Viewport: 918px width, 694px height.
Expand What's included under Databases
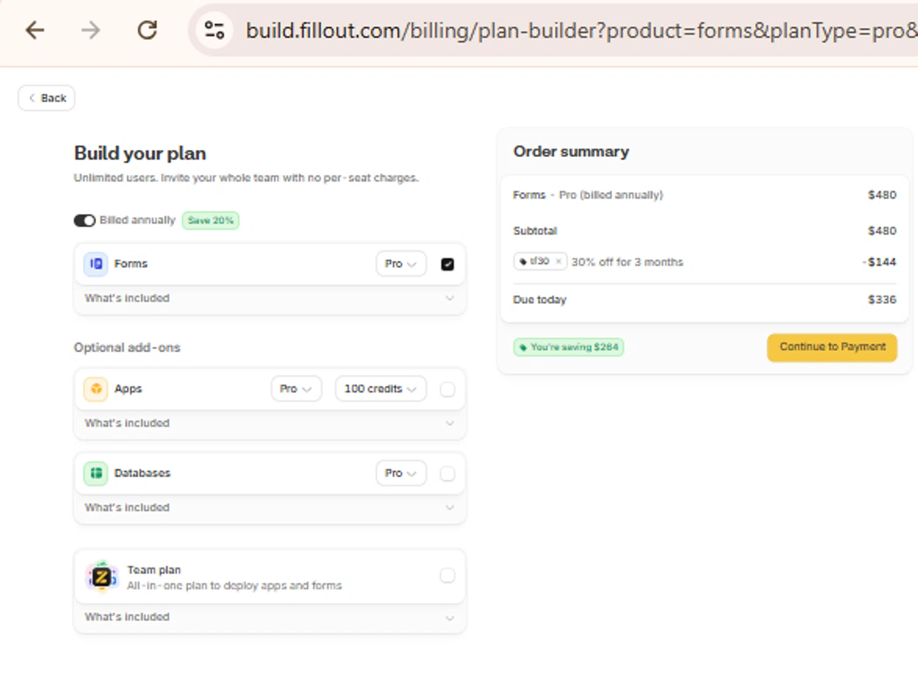tap(269, 508)
